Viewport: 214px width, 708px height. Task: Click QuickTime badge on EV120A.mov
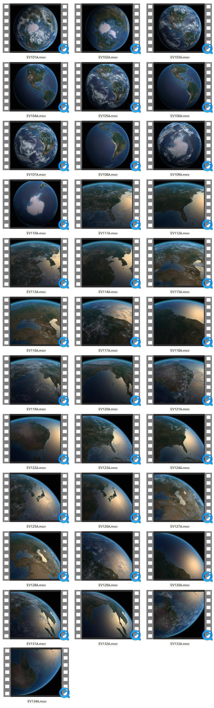(136, 400)
